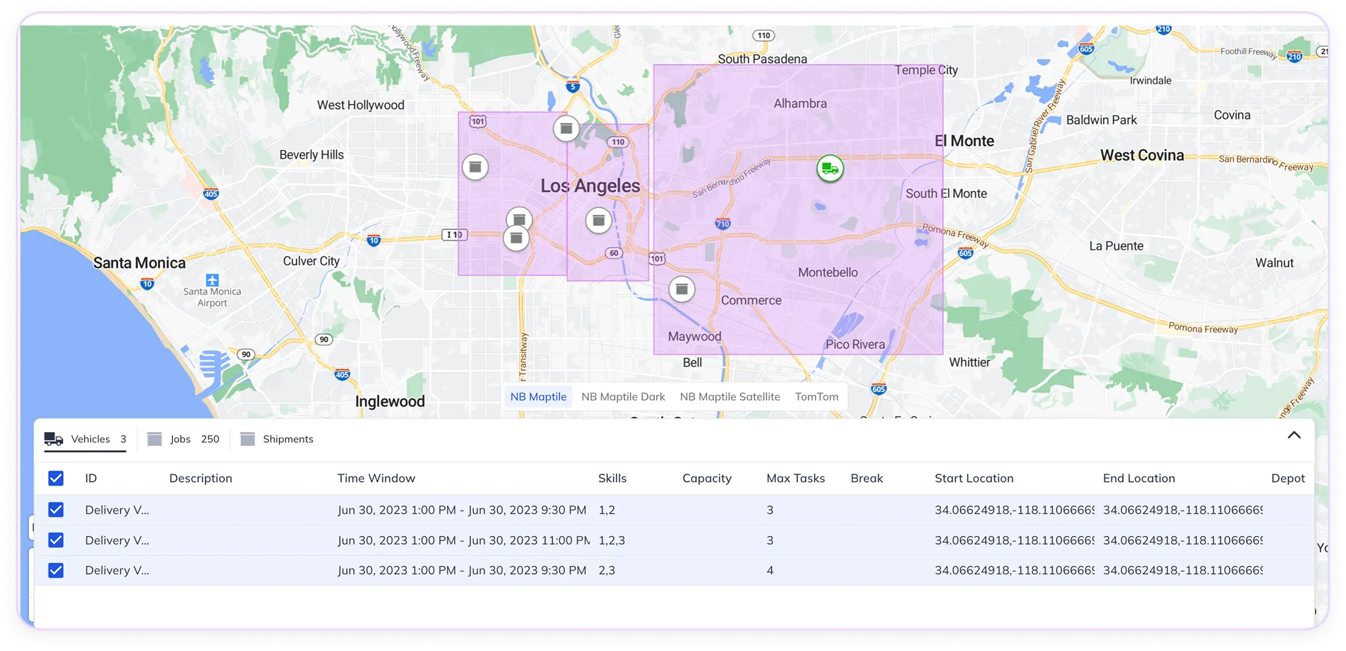Click max tasks value 4
The width and height of the screenshot is (1346, 651).
pos(770,570)
